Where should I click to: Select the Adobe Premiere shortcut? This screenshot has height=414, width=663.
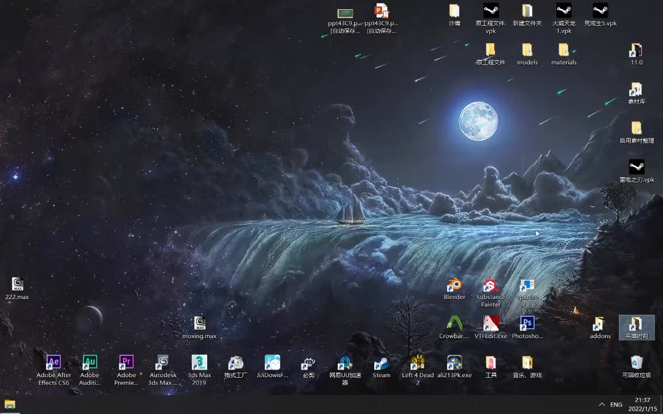(127, 370)
